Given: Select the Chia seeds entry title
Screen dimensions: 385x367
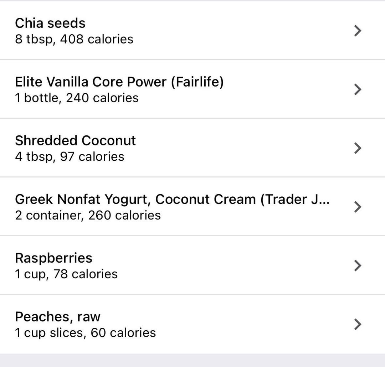Looking at the screenshot, I should (x=50, y=23).
